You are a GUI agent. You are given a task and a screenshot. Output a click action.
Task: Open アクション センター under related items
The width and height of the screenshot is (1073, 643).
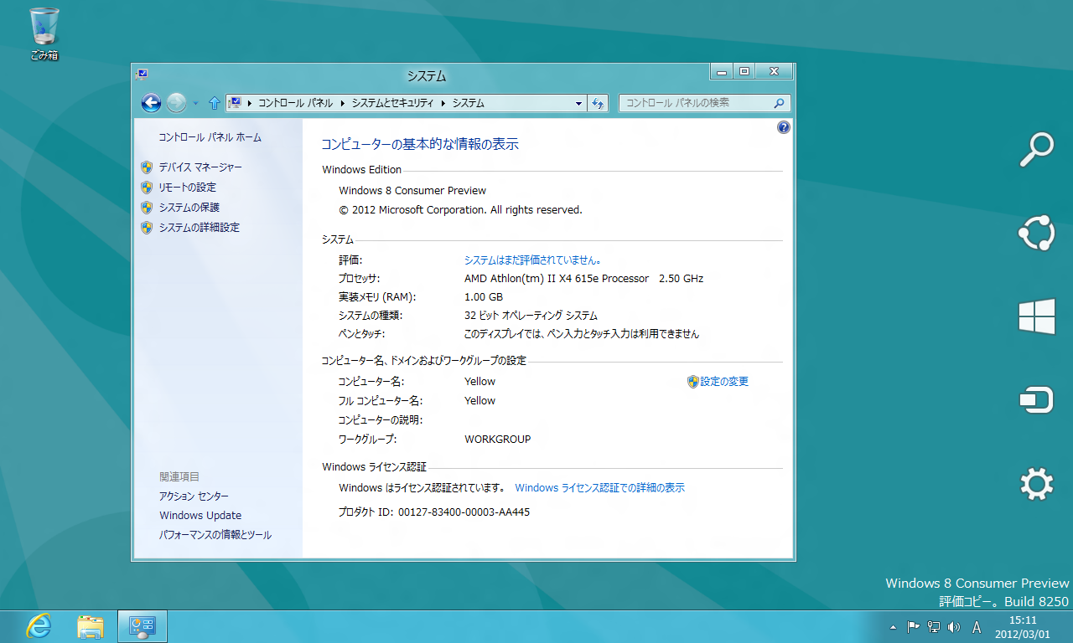194,496
